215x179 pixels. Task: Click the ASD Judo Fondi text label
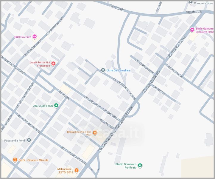click(x=43, y=106)
